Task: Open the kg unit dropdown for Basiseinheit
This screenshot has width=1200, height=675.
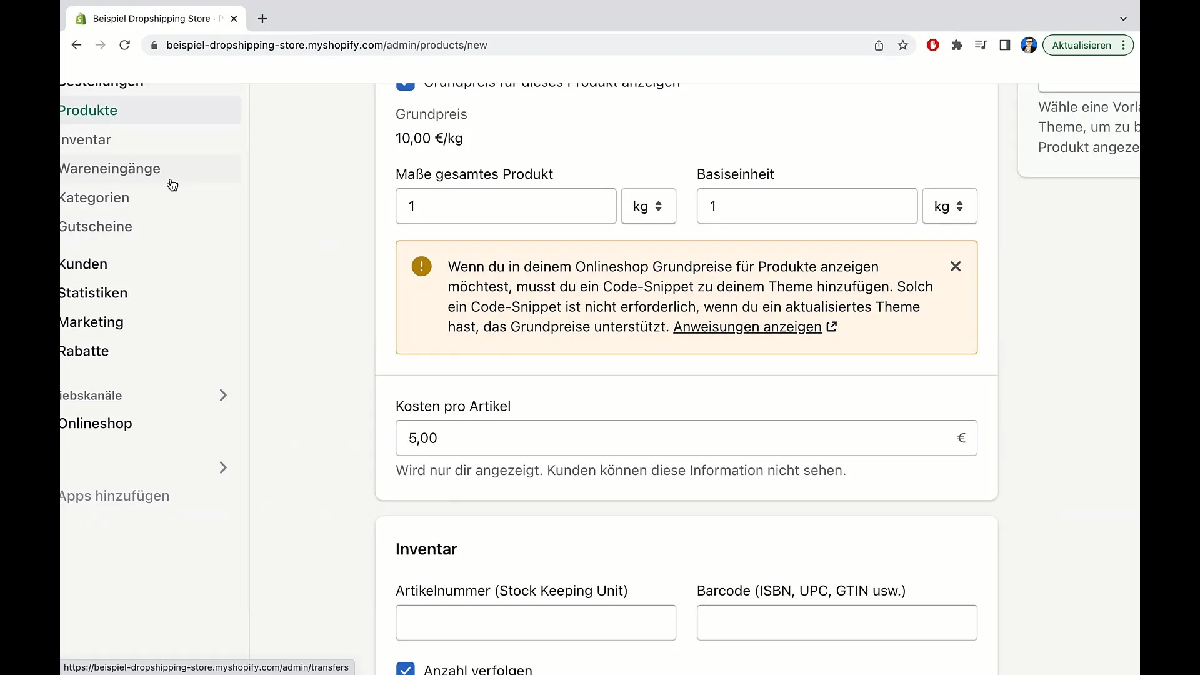Action: [x=950, y=206]
